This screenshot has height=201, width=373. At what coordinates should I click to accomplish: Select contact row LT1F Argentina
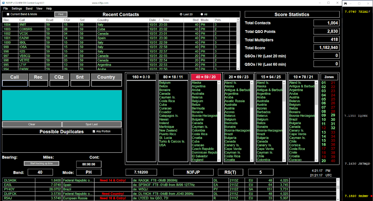coord(119,65)
